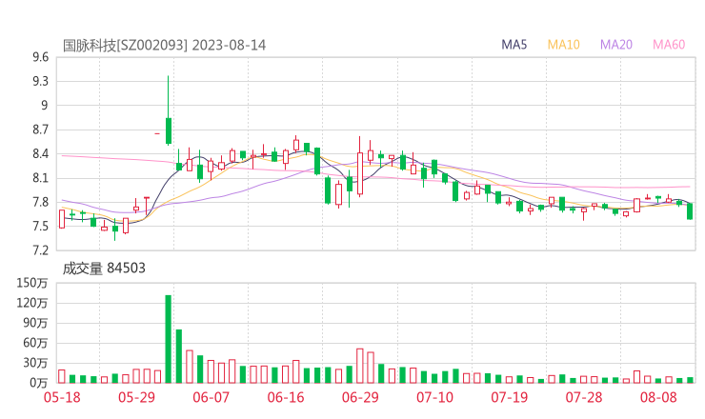Click the last green candlestick at chart right edge
The height and width of the screenshot is (419, 705).
(690, 211)
